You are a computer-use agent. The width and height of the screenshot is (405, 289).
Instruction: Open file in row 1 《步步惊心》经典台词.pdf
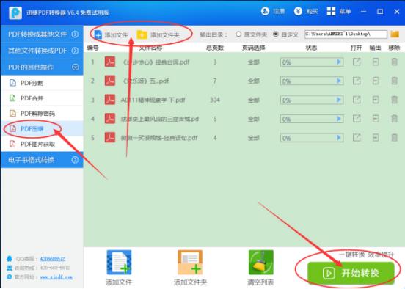(x=357, y=62)
